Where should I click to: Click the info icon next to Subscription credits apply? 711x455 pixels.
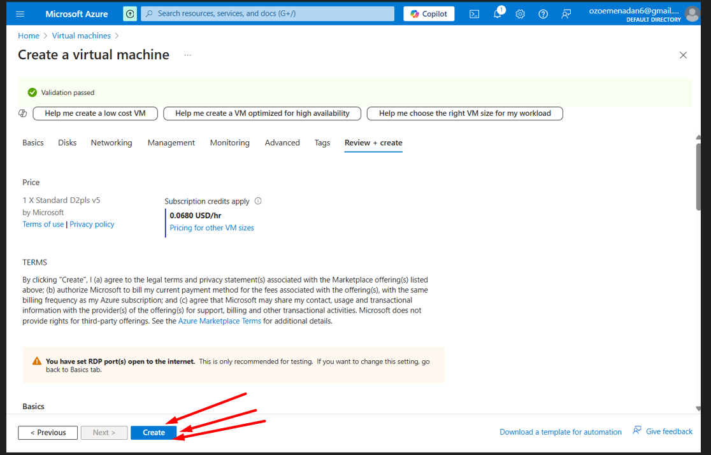coord(258,201)
